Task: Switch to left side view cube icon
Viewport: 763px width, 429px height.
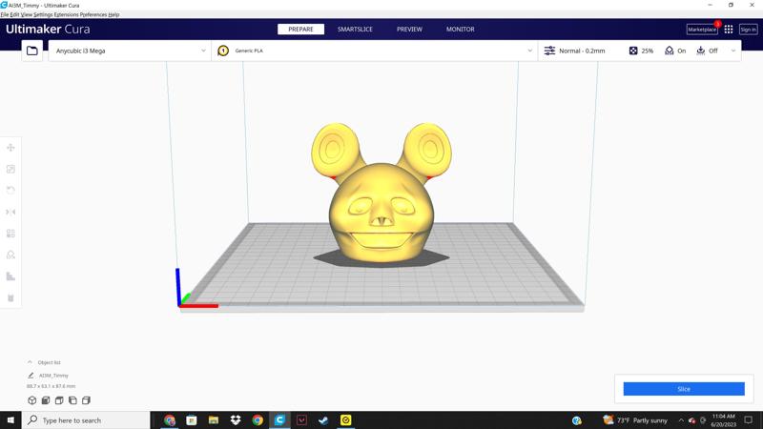Action: tap(72, 400)
